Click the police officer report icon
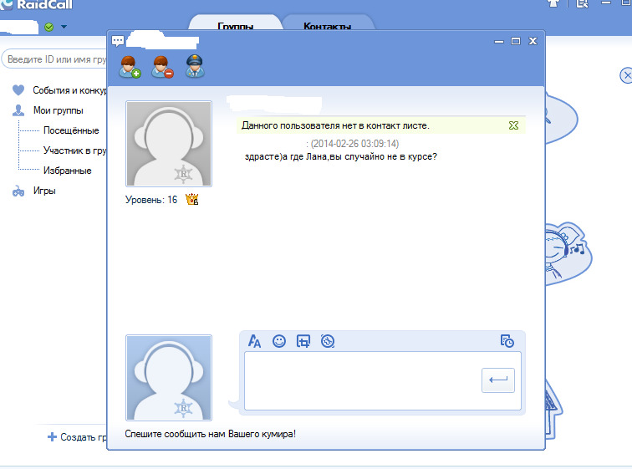Viewport: 632px width, 469px height. coord(196,67)
